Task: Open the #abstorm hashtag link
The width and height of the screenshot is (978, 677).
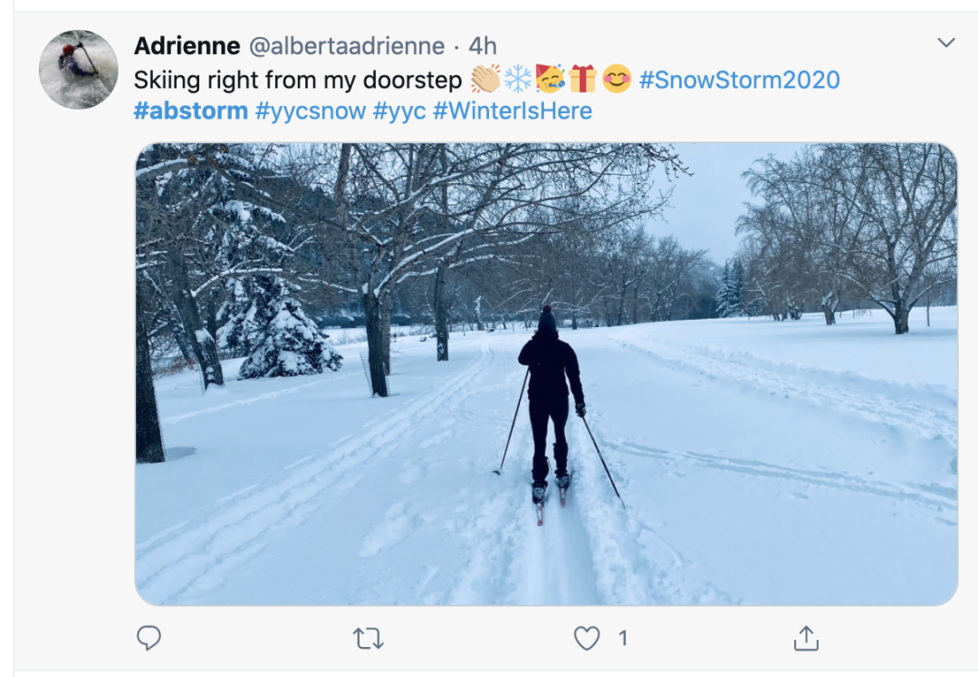Action: point(190,111)
